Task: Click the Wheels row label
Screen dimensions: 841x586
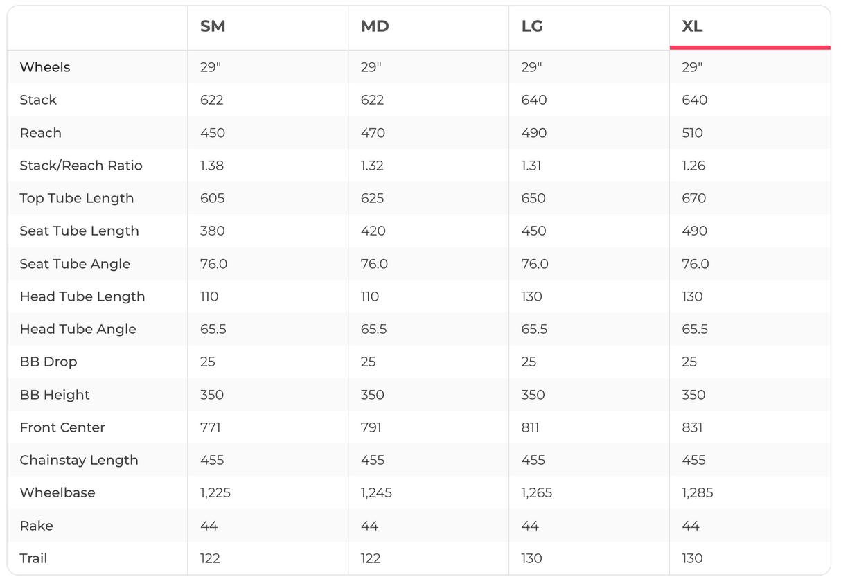Action: pyautogui.click(x=45, y=67)
